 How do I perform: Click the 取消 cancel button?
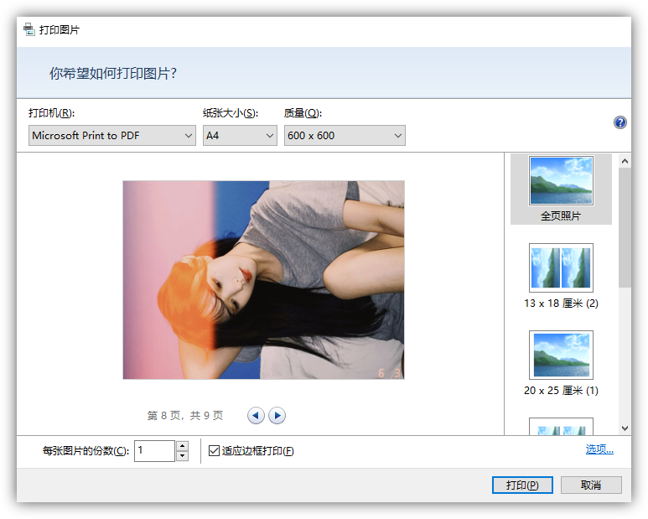coord(591,485)
